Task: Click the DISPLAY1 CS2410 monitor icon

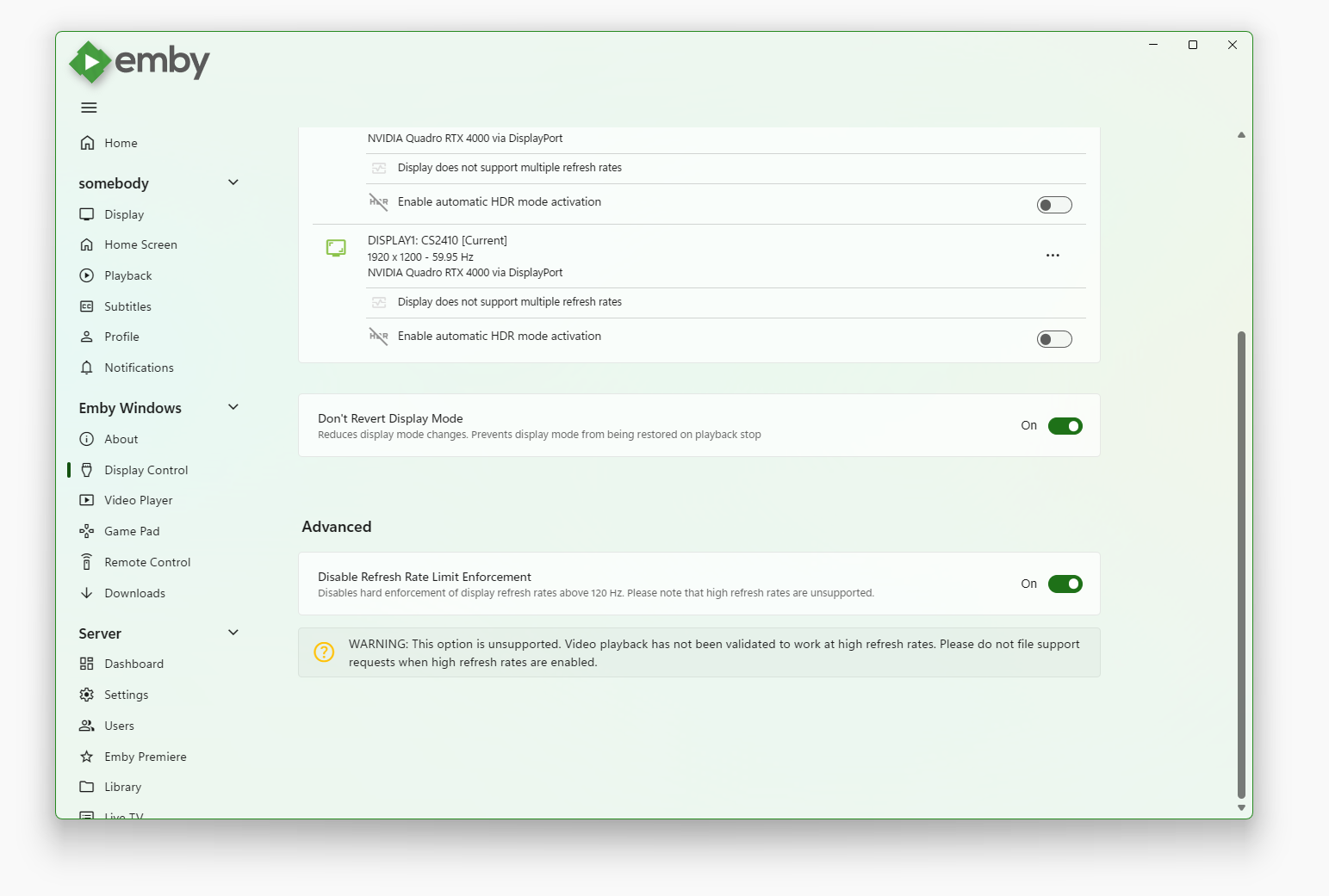Action: (x=336, y=249)
